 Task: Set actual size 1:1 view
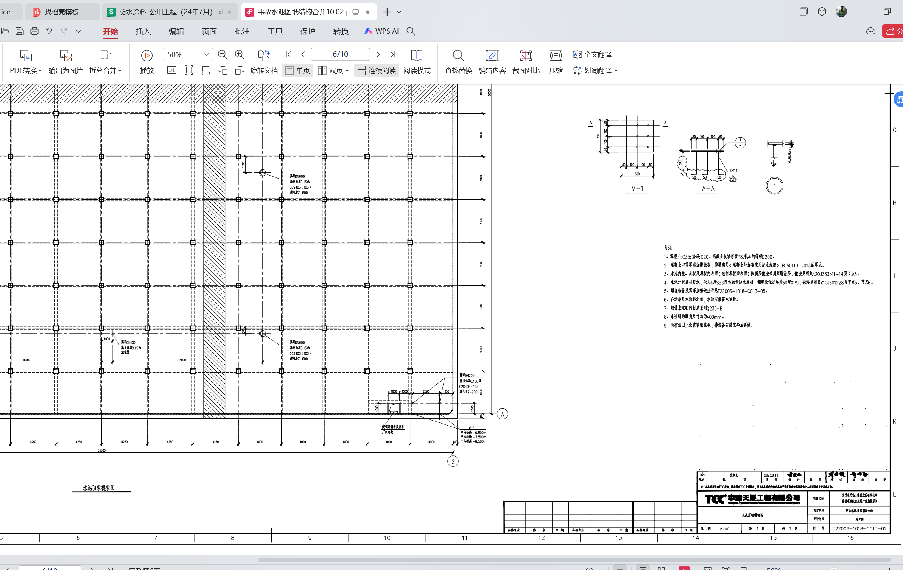coord(172,70)
